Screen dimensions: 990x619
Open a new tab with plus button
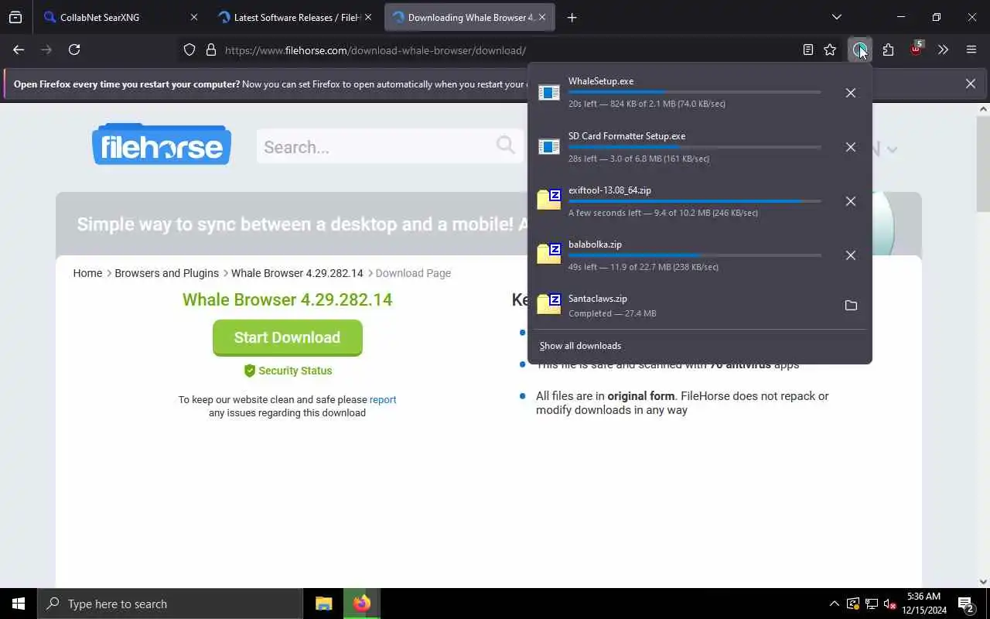(572, 17)
